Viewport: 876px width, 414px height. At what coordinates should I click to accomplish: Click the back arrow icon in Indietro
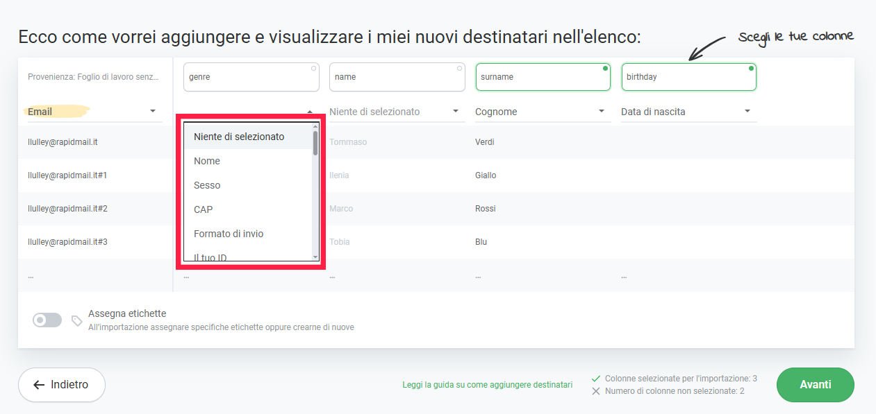39,385
